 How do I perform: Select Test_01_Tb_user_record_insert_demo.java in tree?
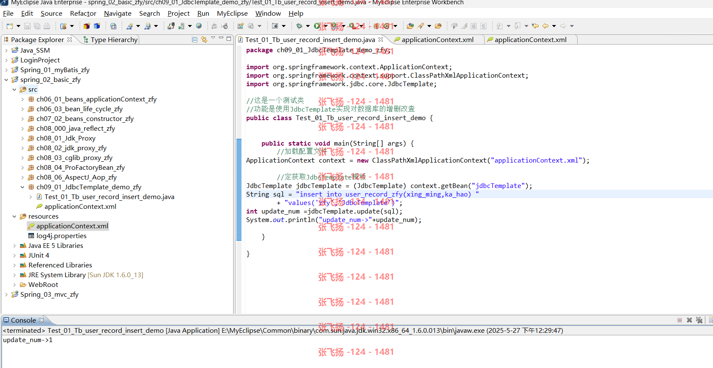109,197
